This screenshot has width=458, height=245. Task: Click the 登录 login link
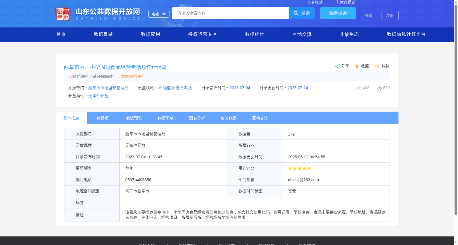click(x=369, y=15)
